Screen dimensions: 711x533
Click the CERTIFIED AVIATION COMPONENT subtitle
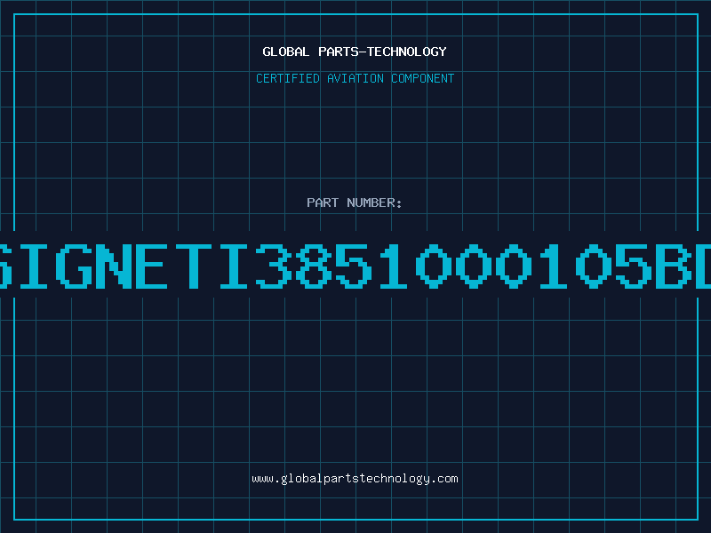point(355,78)
